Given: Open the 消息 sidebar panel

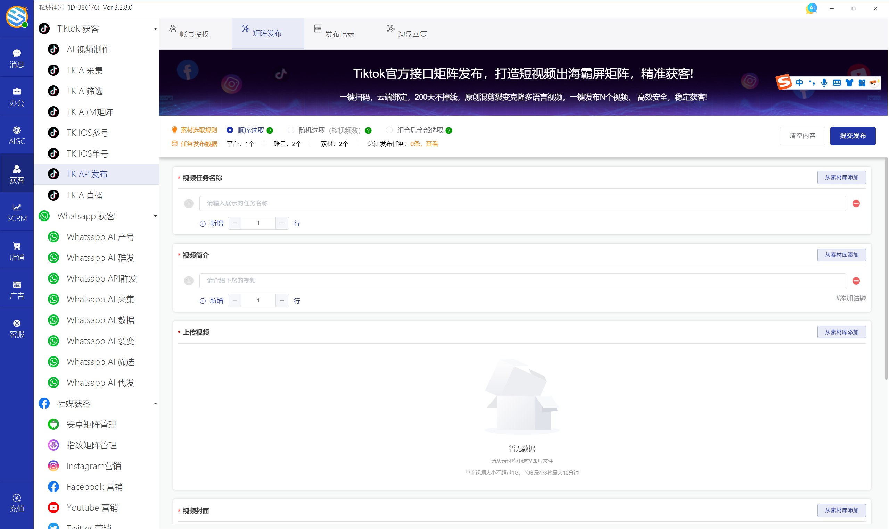Looking at the screenshot, I should click(17, 57).
